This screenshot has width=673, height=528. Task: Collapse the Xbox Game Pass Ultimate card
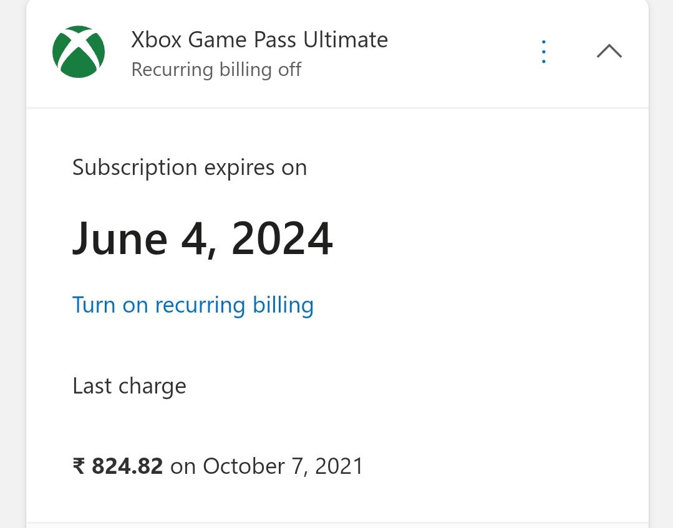[609, 51]
